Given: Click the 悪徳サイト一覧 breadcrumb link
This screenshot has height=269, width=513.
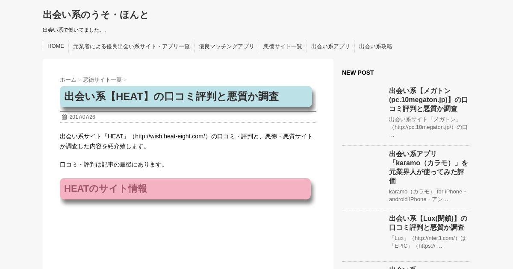Looking at the screenshot, I should tap(102, 80).
